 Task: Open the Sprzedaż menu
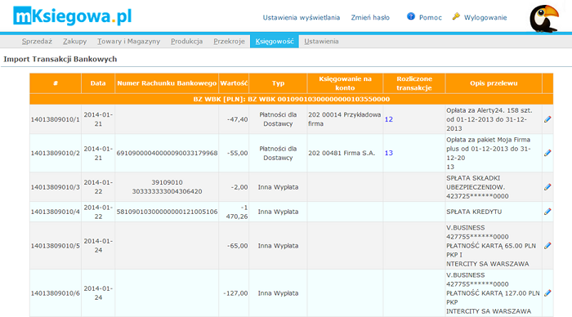pyautogui.click(x=37, y=41)
